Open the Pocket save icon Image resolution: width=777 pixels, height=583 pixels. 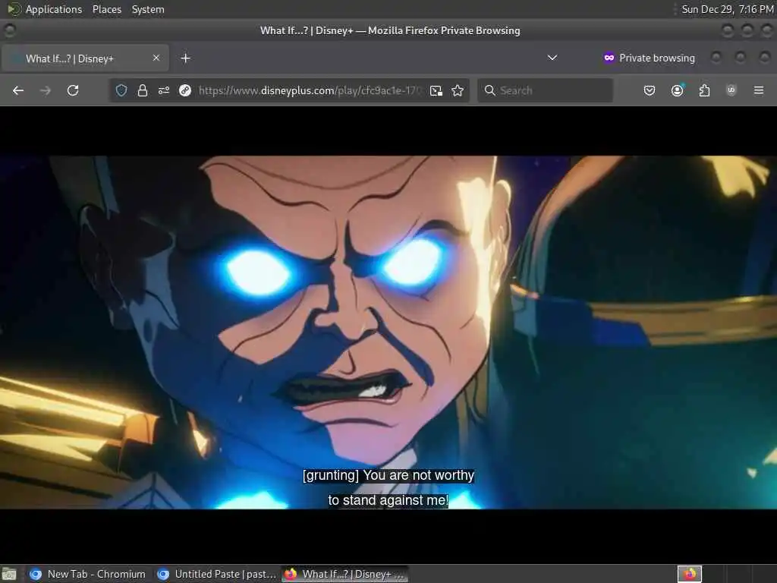pyautogui.click(x=650, y=90)
